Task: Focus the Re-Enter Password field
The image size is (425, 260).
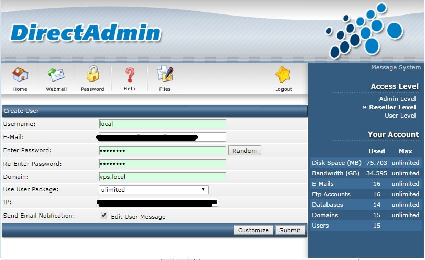Action: [162, 164]
